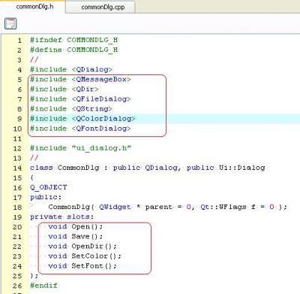Click the highlighted '#include <QColorDialog>' line
300x294 pixels.
pyautogui.click(x=82, y=118)
